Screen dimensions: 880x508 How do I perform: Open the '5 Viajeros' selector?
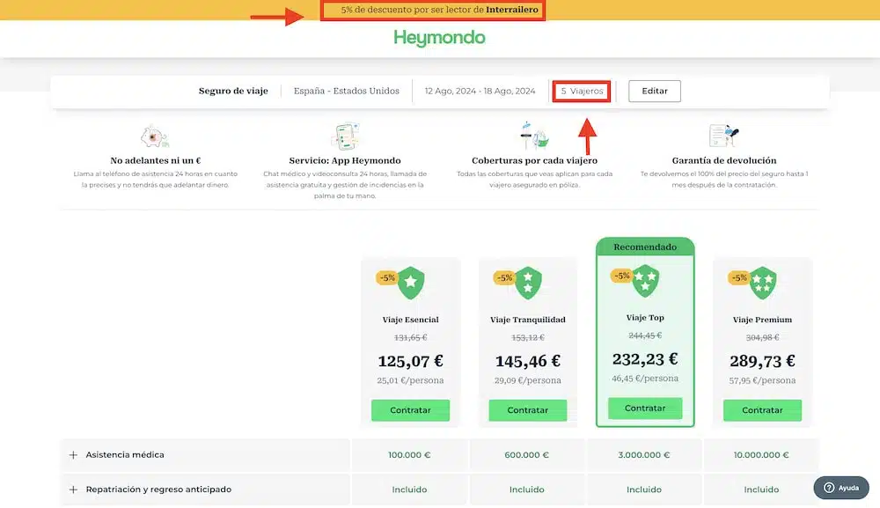(581, 91)
